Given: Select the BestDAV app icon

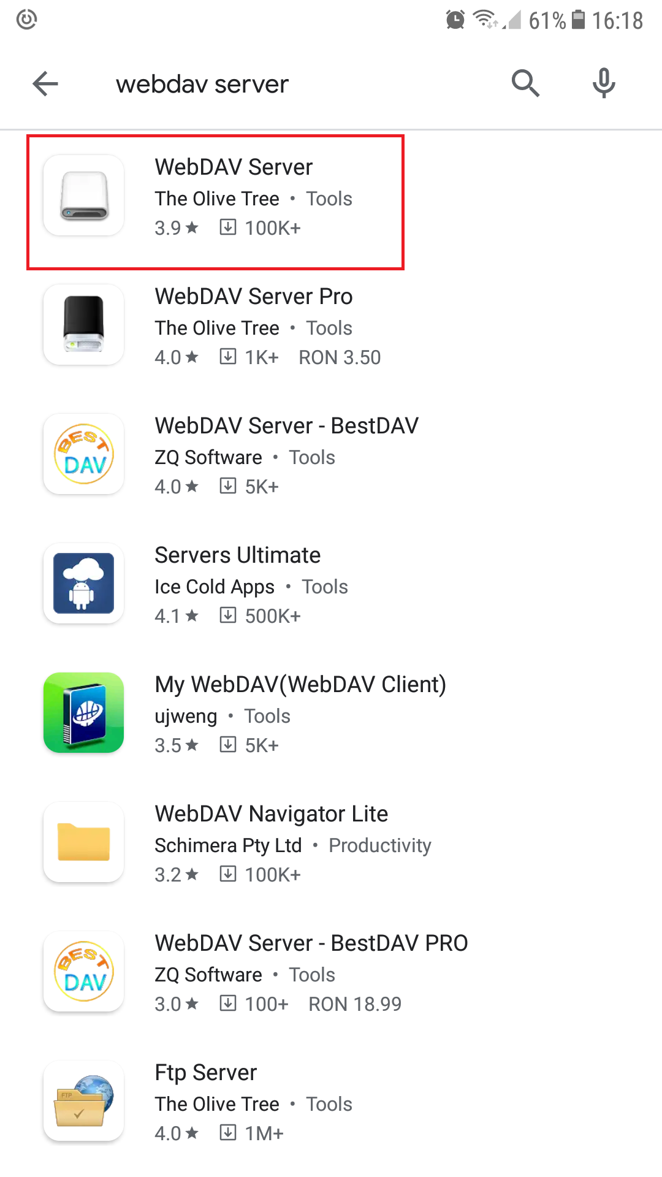Looking at the screenshot, I should (x=83, y=454).
